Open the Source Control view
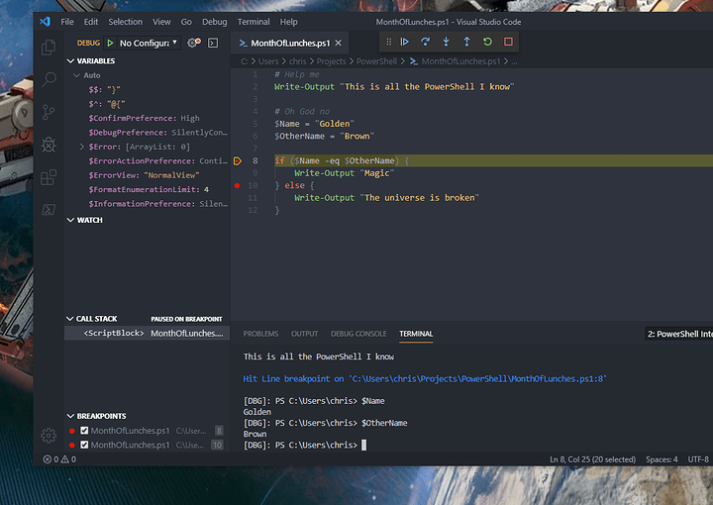Image resolution: width=713 pixels, height=505 pixels. point(49,112)
